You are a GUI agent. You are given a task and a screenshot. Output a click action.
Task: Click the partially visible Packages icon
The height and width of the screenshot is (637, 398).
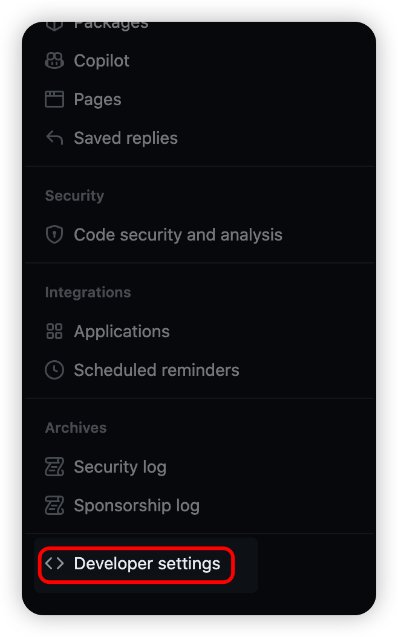coord(54,25)
